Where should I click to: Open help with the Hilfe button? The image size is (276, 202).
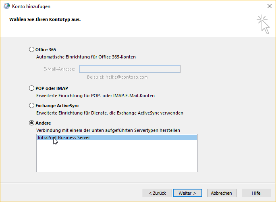[x=256, y=193]
